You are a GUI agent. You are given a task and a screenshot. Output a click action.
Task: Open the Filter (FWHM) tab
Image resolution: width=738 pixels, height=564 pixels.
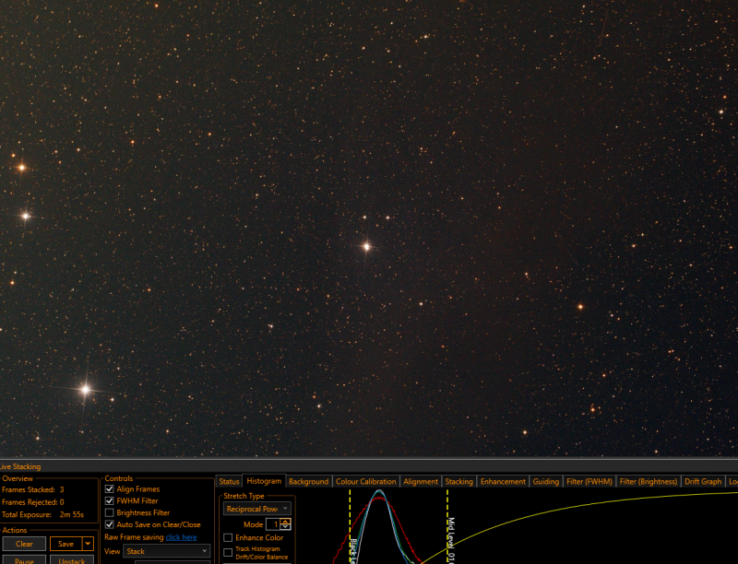point(589,482)
